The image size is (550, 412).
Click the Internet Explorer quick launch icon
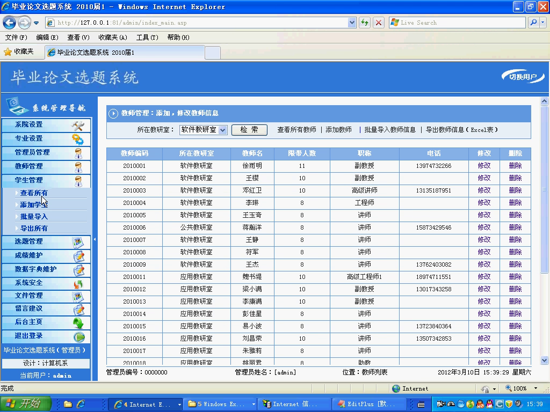click(x=81, y=404)
